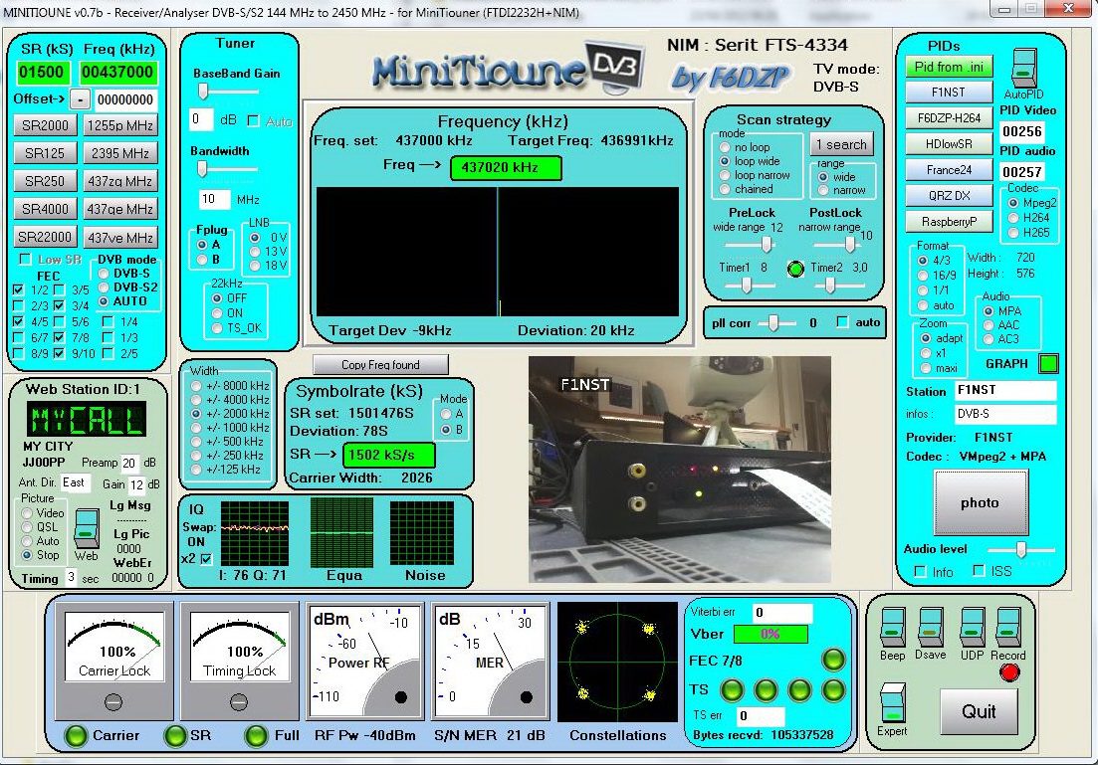Click the Copy Freq found button
This screenshot has width=1098, height=765.
tap(380, 365)
